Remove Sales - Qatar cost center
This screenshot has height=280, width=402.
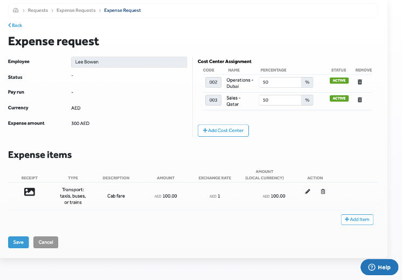click(x=360, y=100)
